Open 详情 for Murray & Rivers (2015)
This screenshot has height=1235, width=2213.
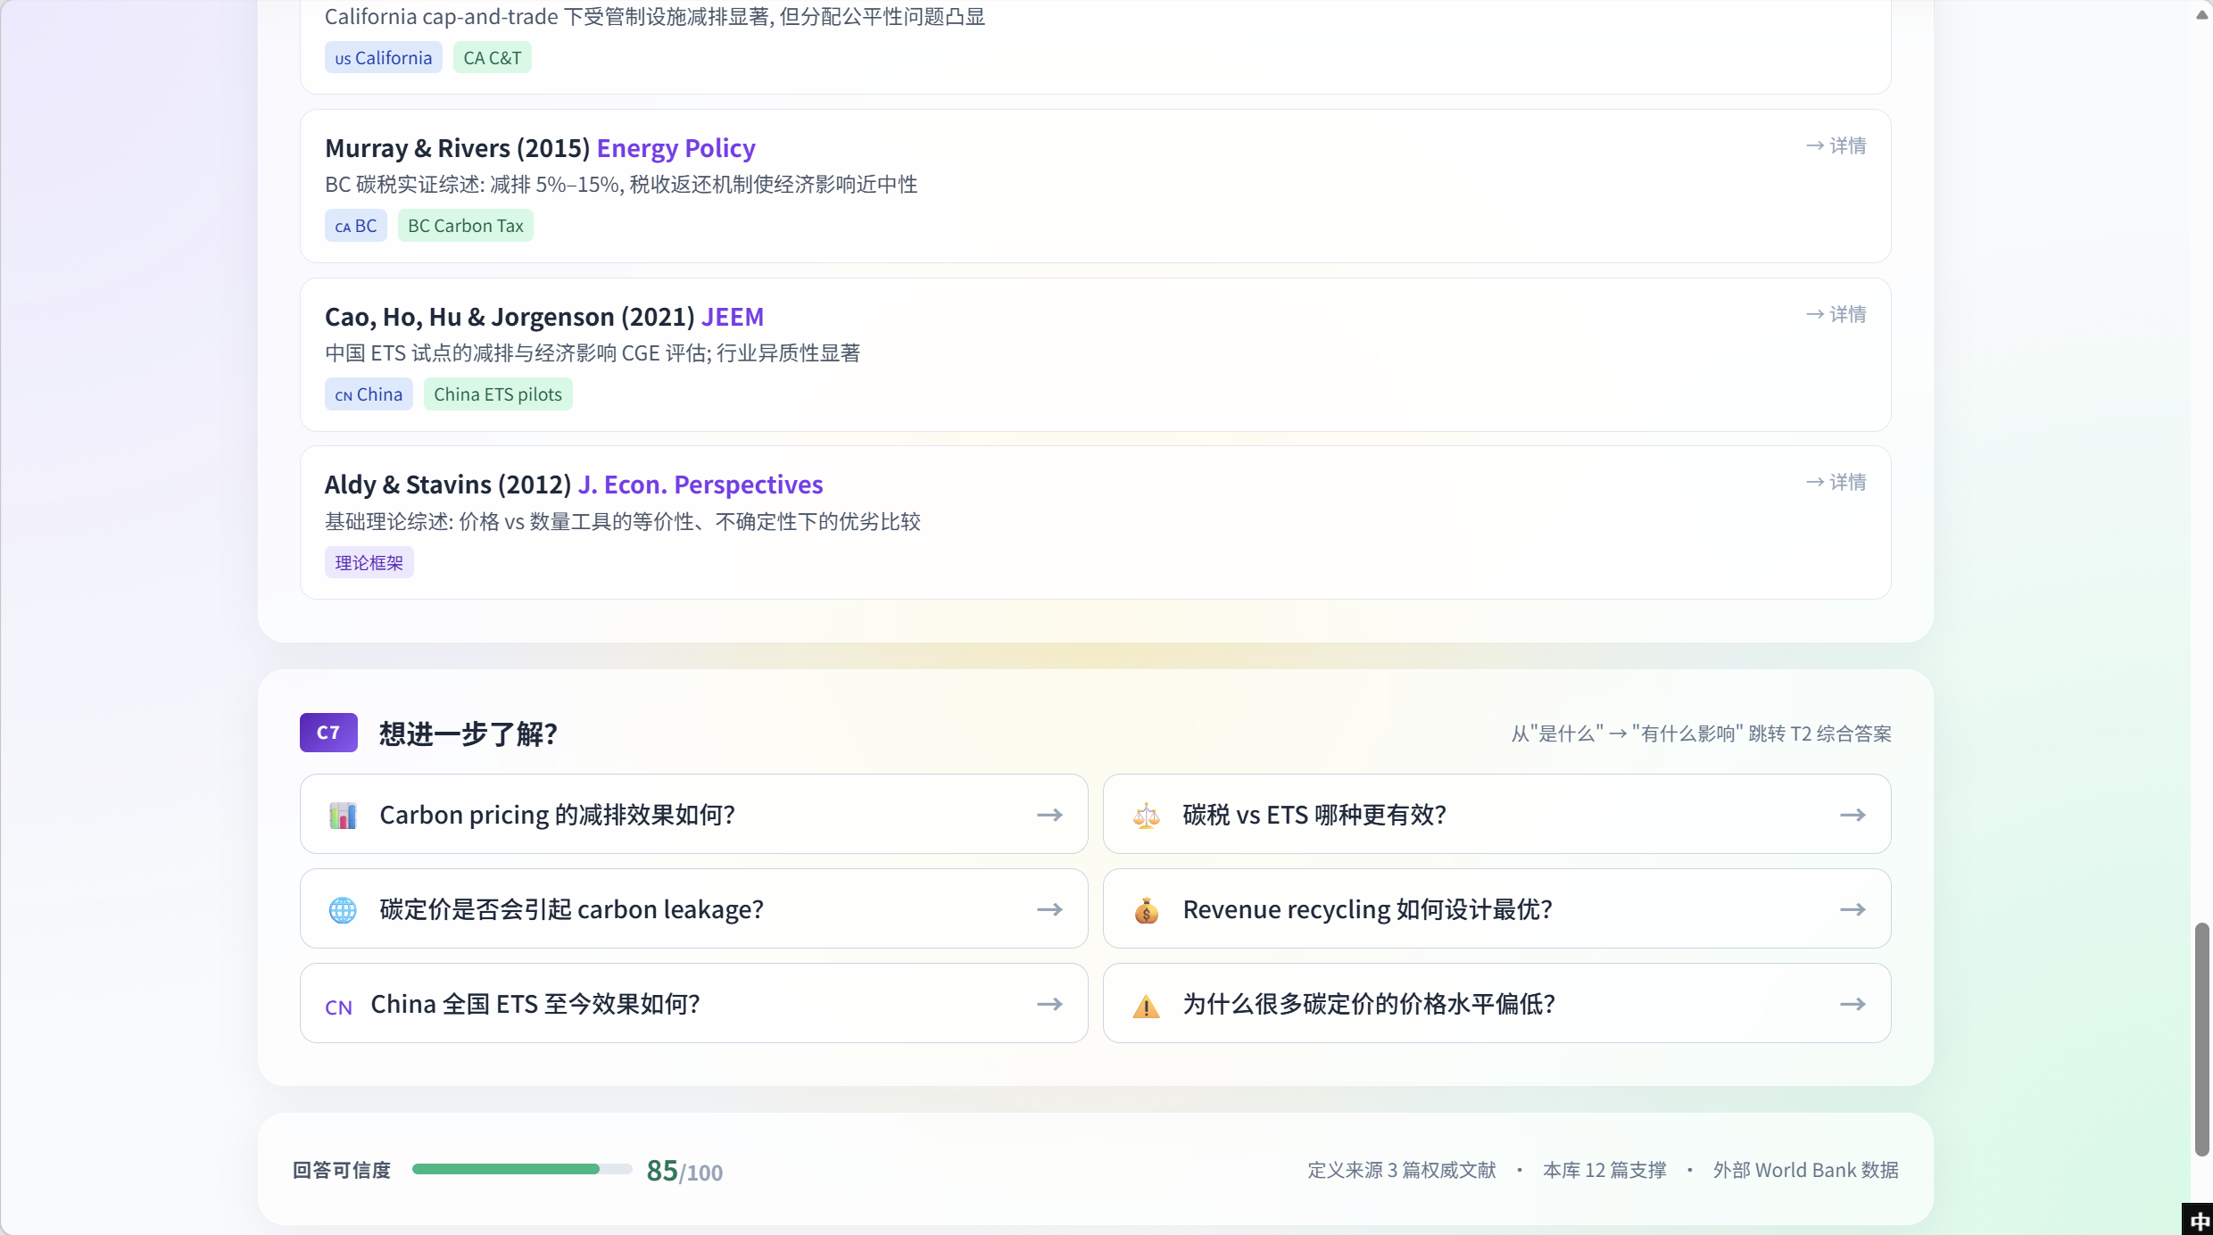tap(1836, 145)
